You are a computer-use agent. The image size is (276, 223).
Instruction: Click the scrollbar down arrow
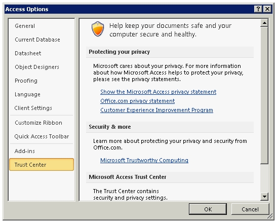coord(264,197)
